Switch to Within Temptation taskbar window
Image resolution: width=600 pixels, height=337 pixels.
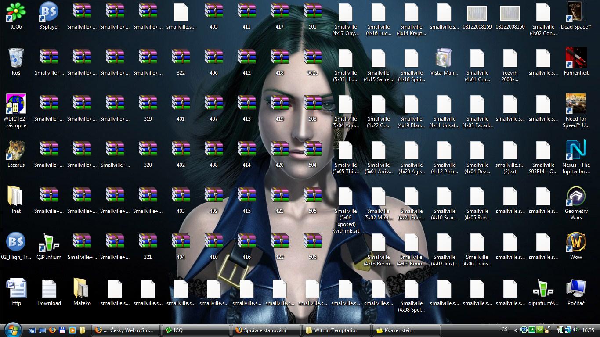(336, 330)
